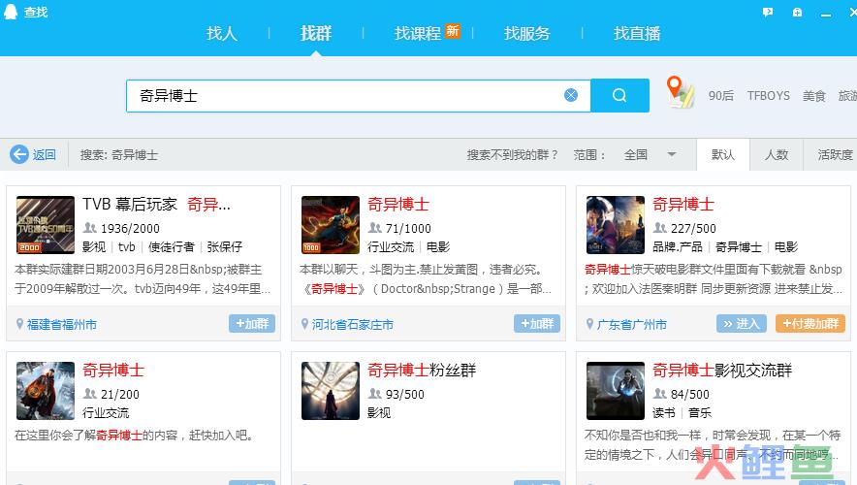Screen dimensions: 857x485
Task: Switch to 找人 tab
Action: pyautogui.click(x=222, y=33)
